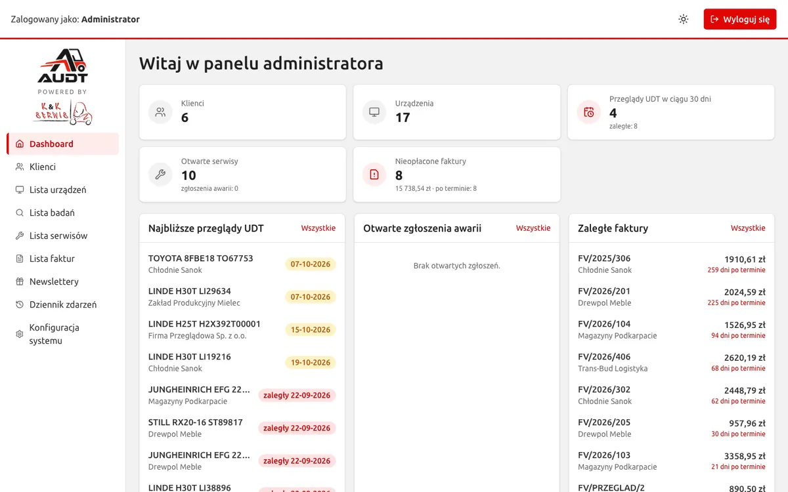Viewport: 788px width, 492px height.
Task: Open invoice FV/2025/306
Action: point(672,264)
